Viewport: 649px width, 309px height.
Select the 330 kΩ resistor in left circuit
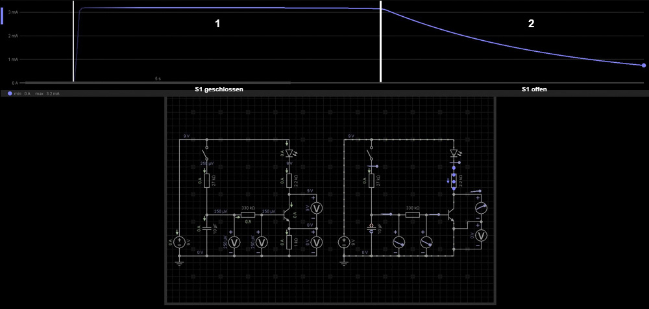(248, 214)
